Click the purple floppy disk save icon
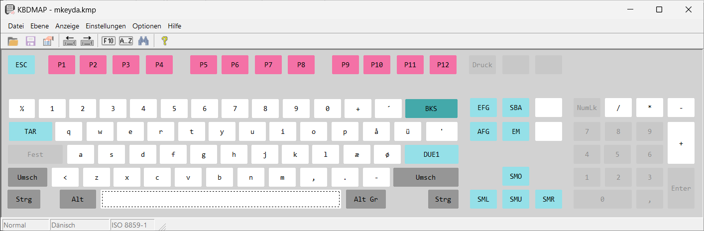The width and height of the screenshot is (704, 231). pos(30,41)
